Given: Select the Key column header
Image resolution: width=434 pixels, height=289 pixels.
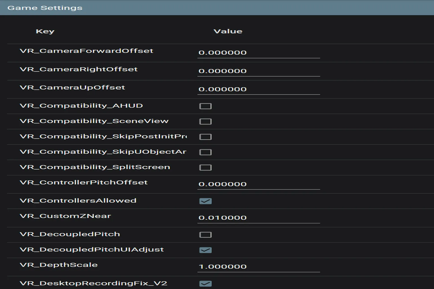Looking at the screenshot, I should tap(45, 31).
